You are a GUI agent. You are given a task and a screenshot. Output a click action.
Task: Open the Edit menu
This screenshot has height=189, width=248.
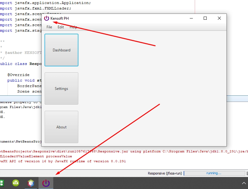[60, 27]
